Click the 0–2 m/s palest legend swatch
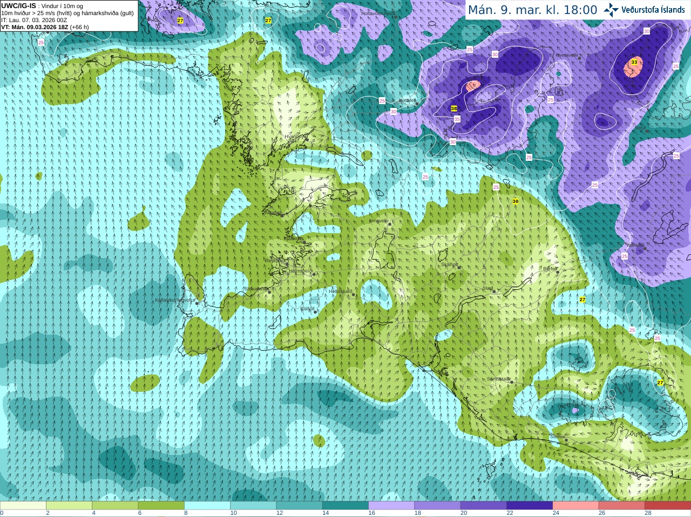The width and height of the screenshot is (691, 517). click(23, 506)
